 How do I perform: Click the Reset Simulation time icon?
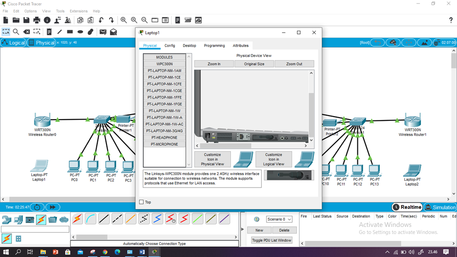pyautogui.click(x=37, y=207)
